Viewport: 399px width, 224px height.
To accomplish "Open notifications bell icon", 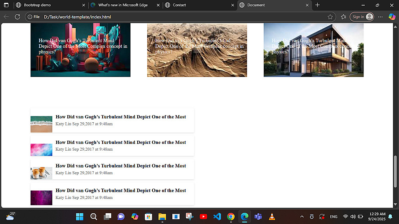I will tap(390, 217).
